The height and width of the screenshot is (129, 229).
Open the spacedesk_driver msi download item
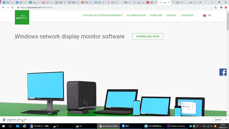click(x=15, y=120)
